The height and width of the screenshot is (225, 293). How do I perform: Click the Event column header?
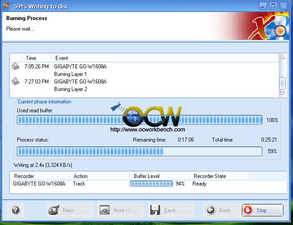[x=165, y=58]
